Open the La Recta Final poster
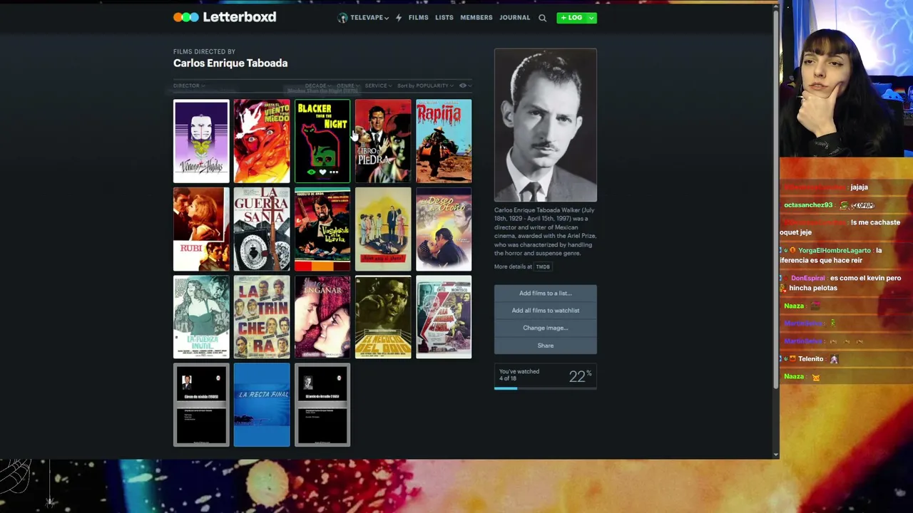 click(262, 405)
